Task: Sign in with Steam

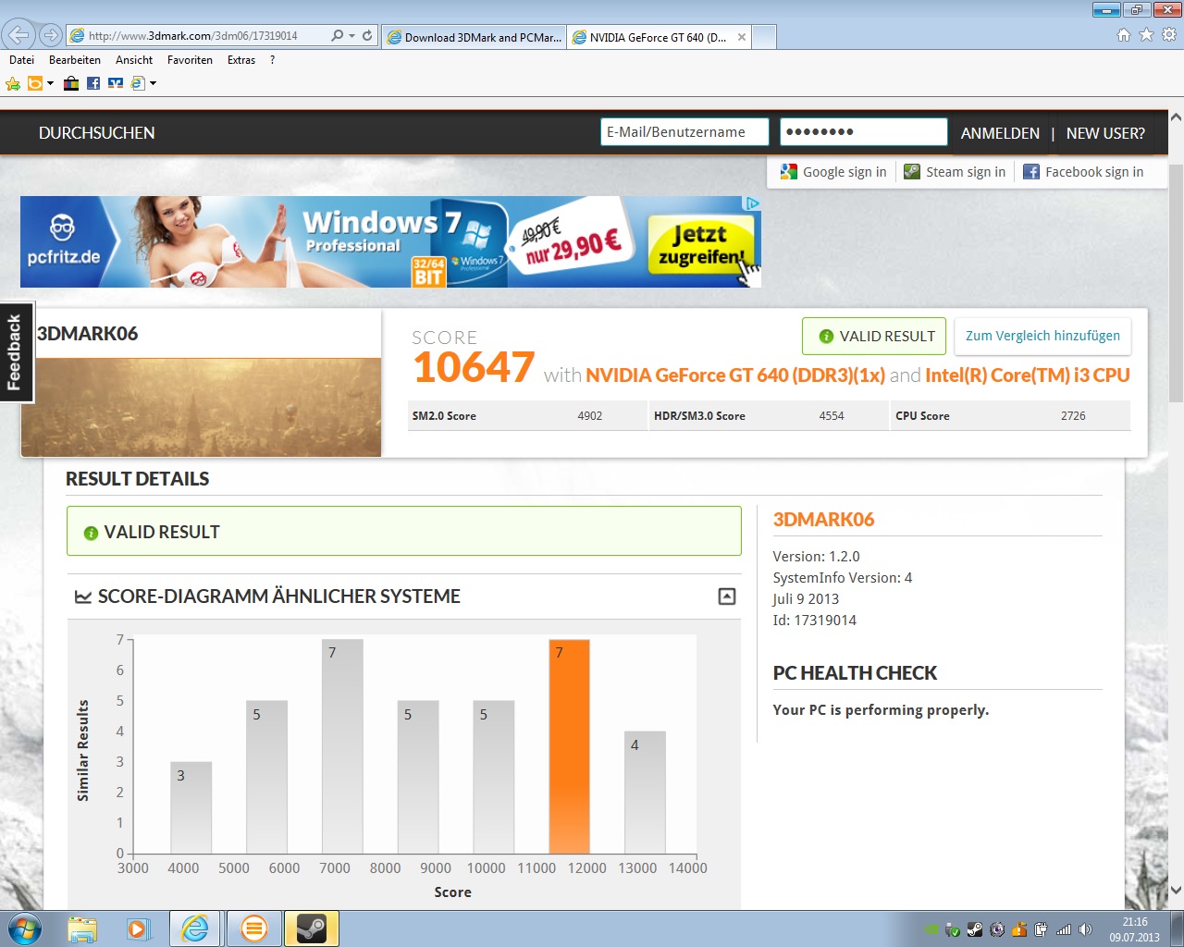Action: click(955, 172)
